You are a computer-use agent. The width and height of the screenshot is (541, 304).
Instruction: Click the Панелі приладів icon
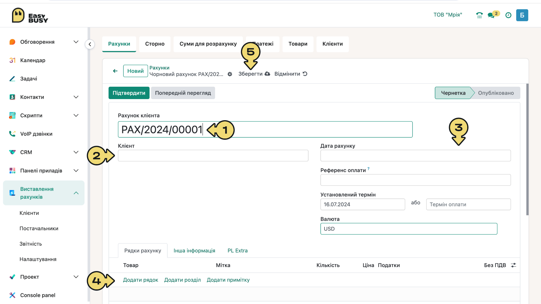coord(12,171)
